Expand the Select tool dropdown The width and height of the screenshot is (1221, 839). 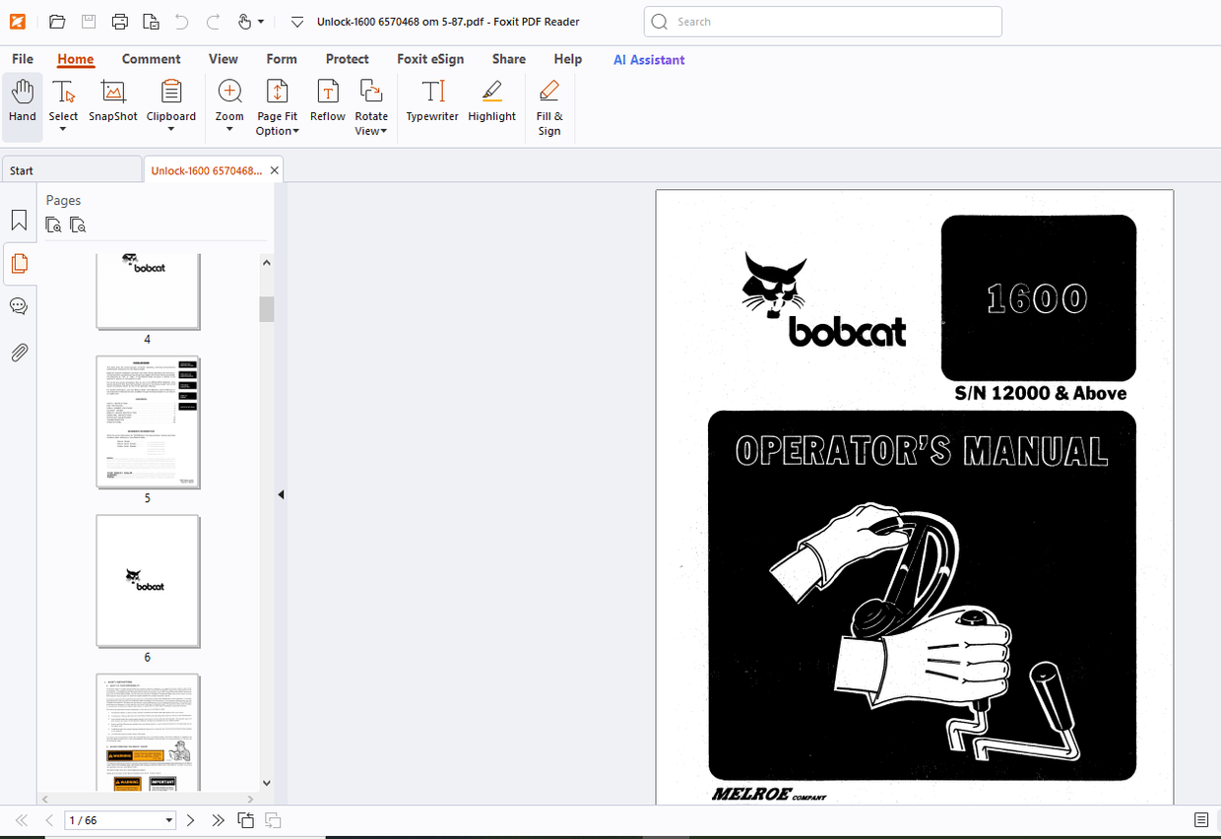63,130
